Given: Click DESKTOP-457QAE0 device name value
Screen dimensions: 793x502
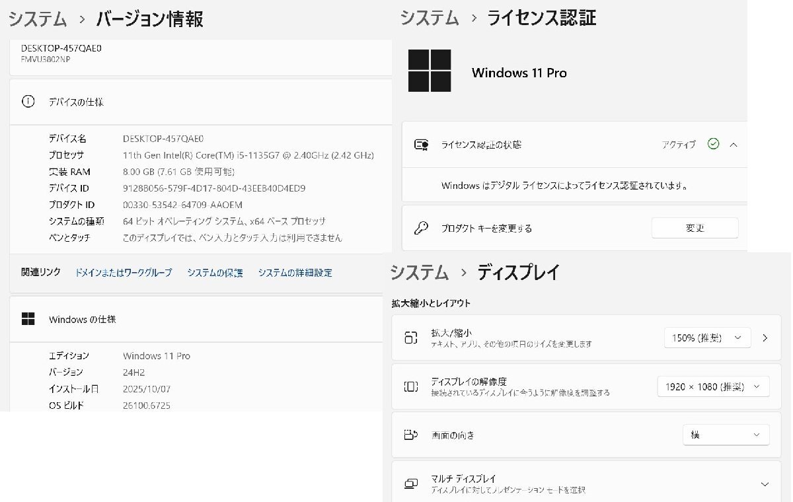Looking at the screenshot, I should [163, 139].
